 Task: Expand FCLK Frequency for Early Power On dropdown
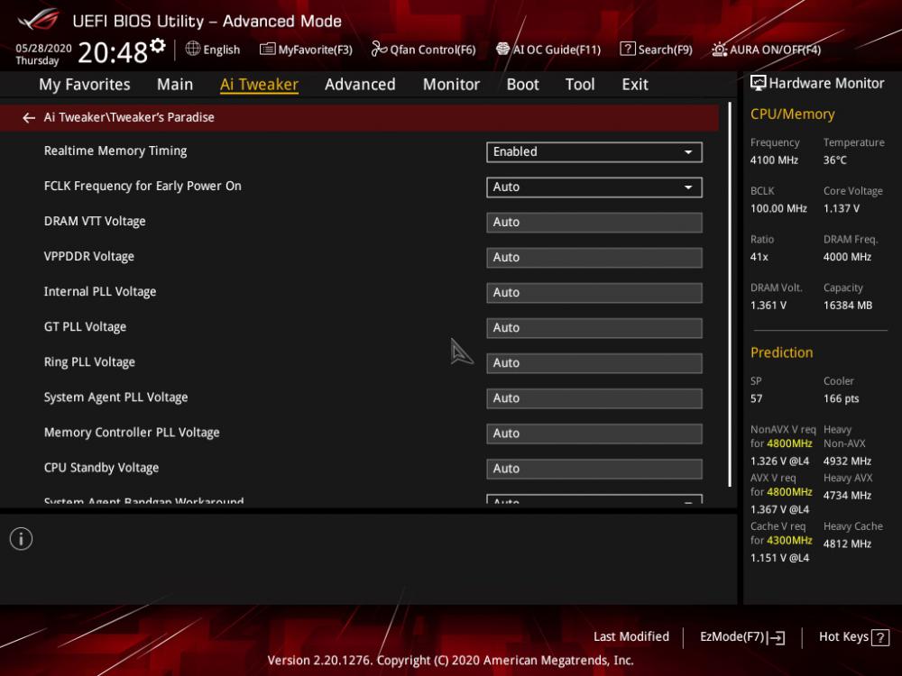[x=594, y=187]
